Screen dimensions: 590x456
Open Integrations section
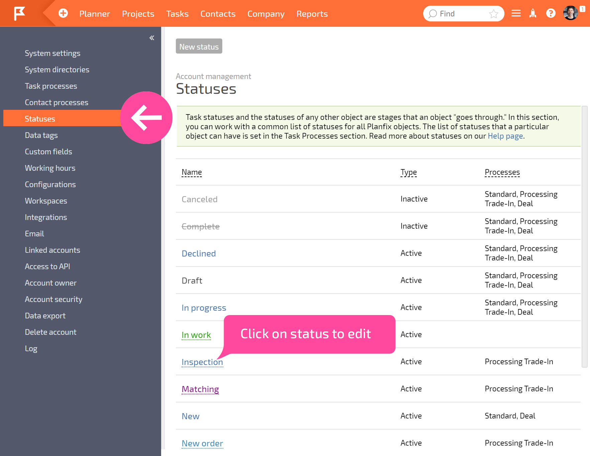coord(46,217)
